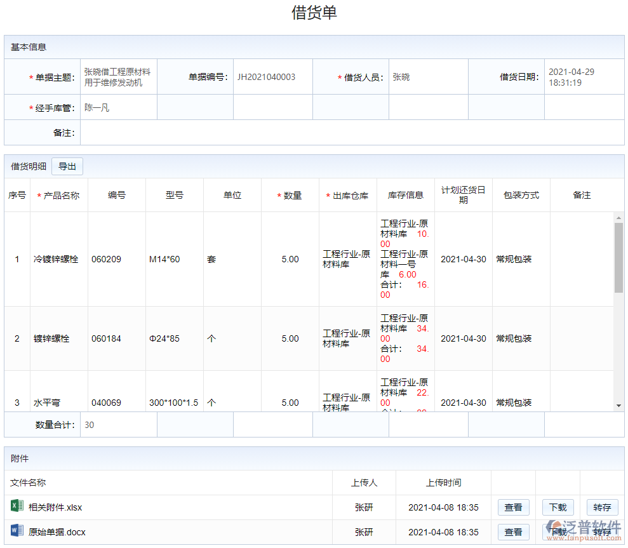Download 相关附件.xlsx using 下载 button
Image resolution: width=628 pixels, height=548 pixels.
pos(558,507)
